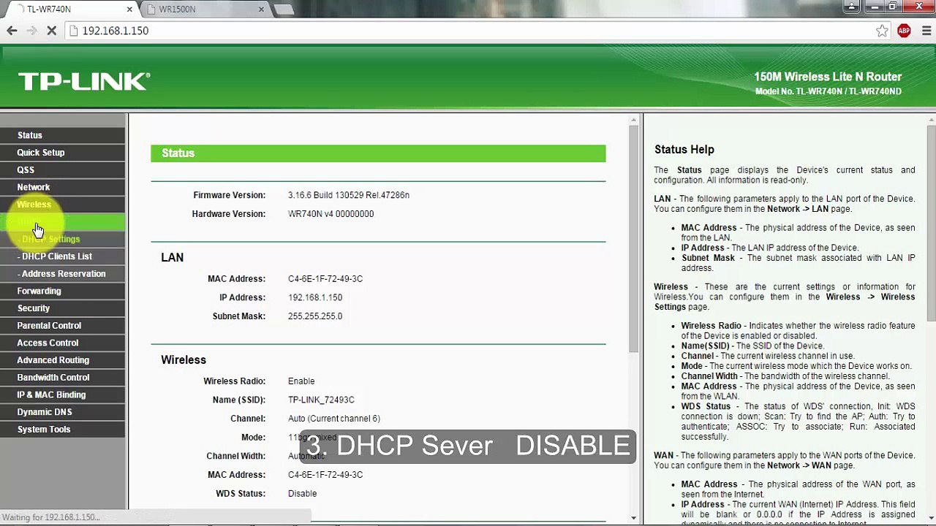
Task: Open DHCP Settings submenu item
Action: click(50, 239)
